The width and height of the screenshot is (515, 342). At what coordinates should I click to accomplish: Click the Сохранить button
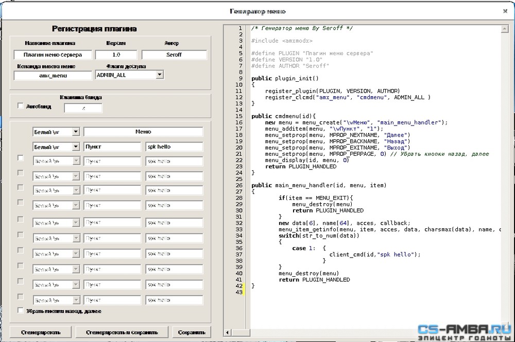[192, 332]
